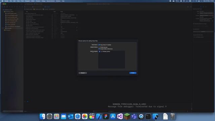Select LaunchScreen.storyboard in navigator

pyautogui.click(x=13, y=26)
